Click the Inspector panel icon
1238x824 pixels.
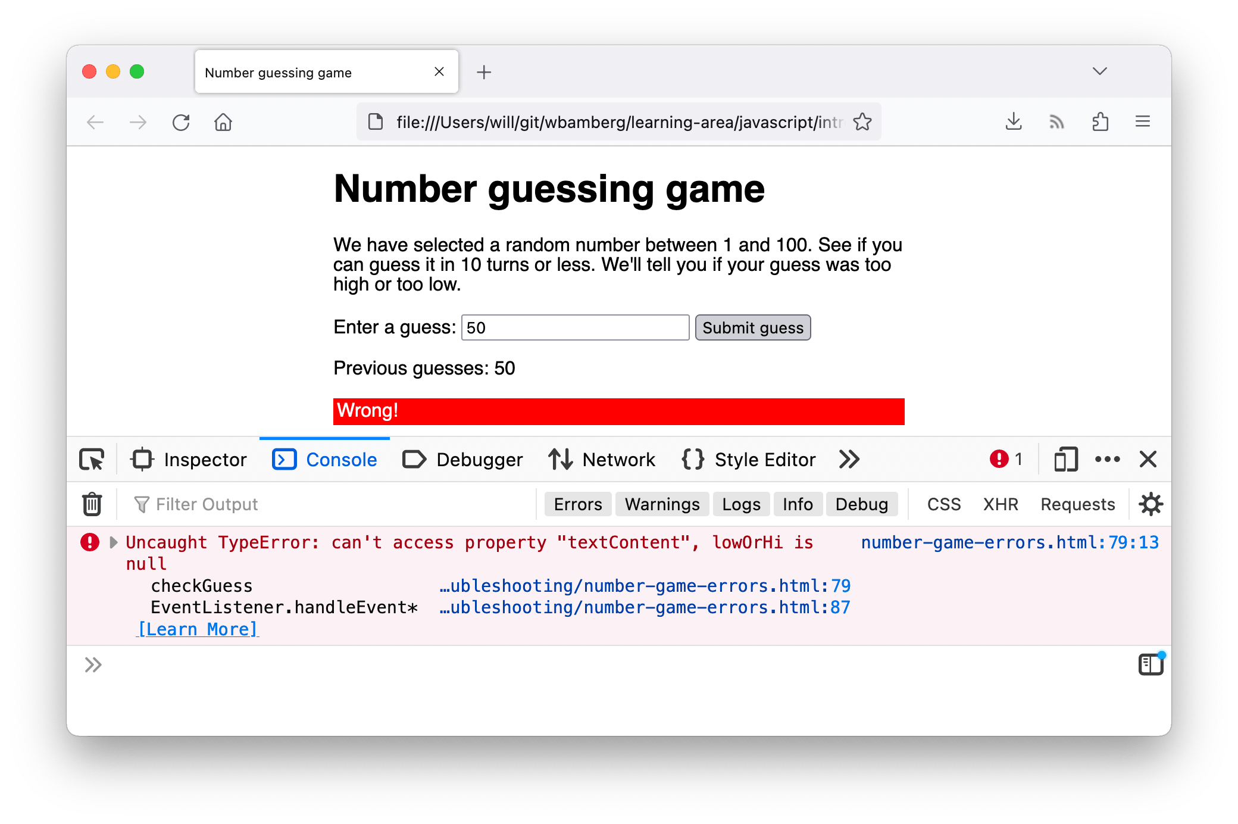(x=143, y=459)
